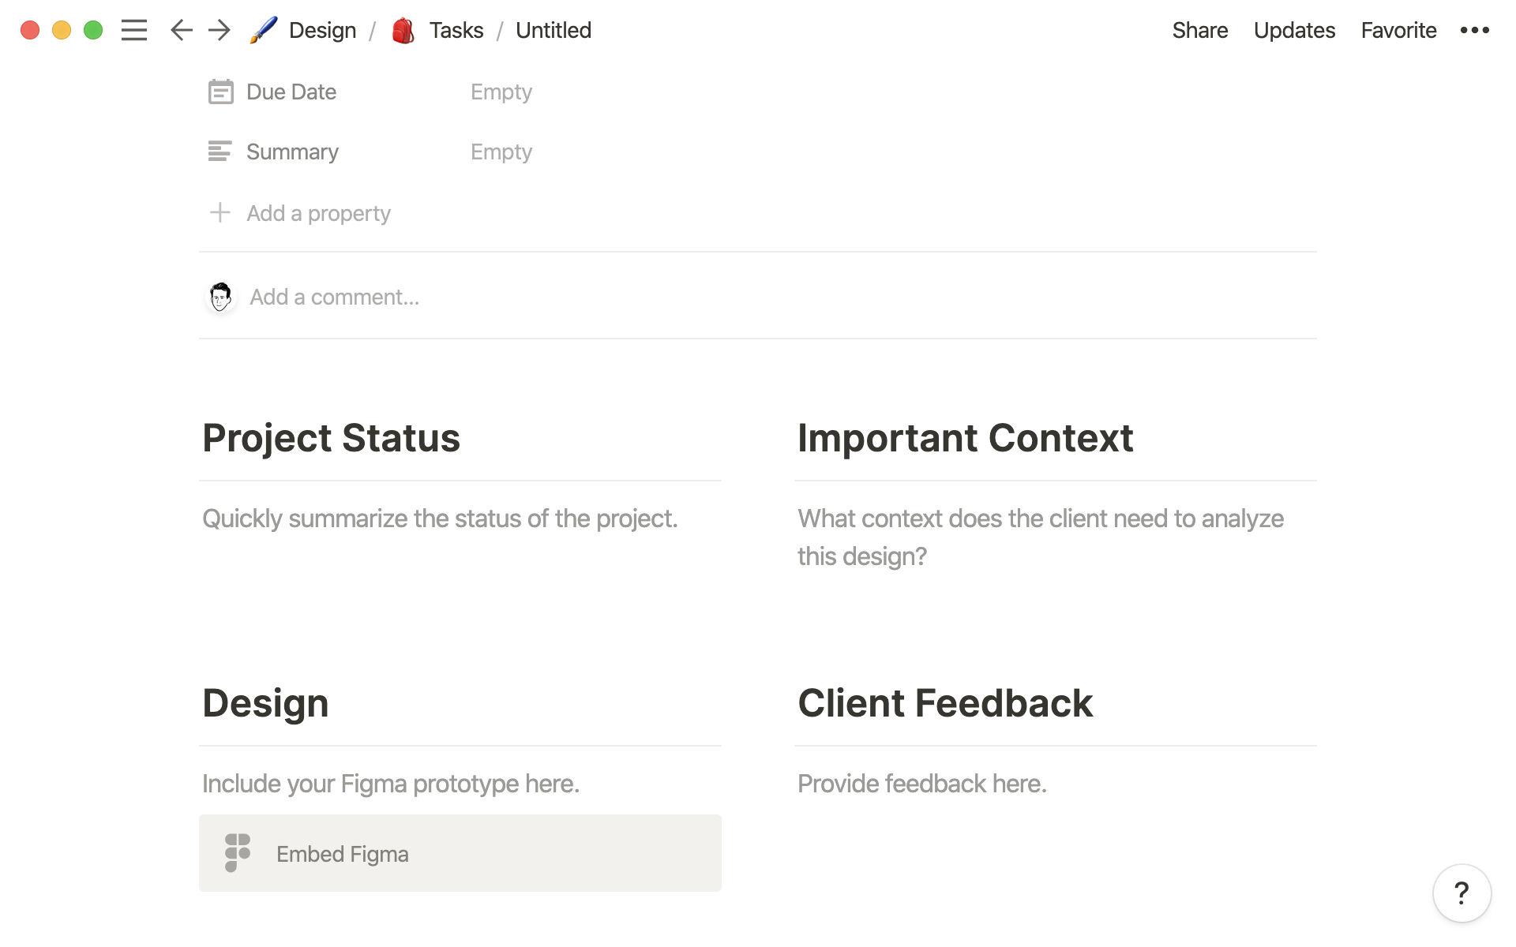Click the Share button
The height and width of the screenshot is (947, 1516).
tap(1199, 29)
